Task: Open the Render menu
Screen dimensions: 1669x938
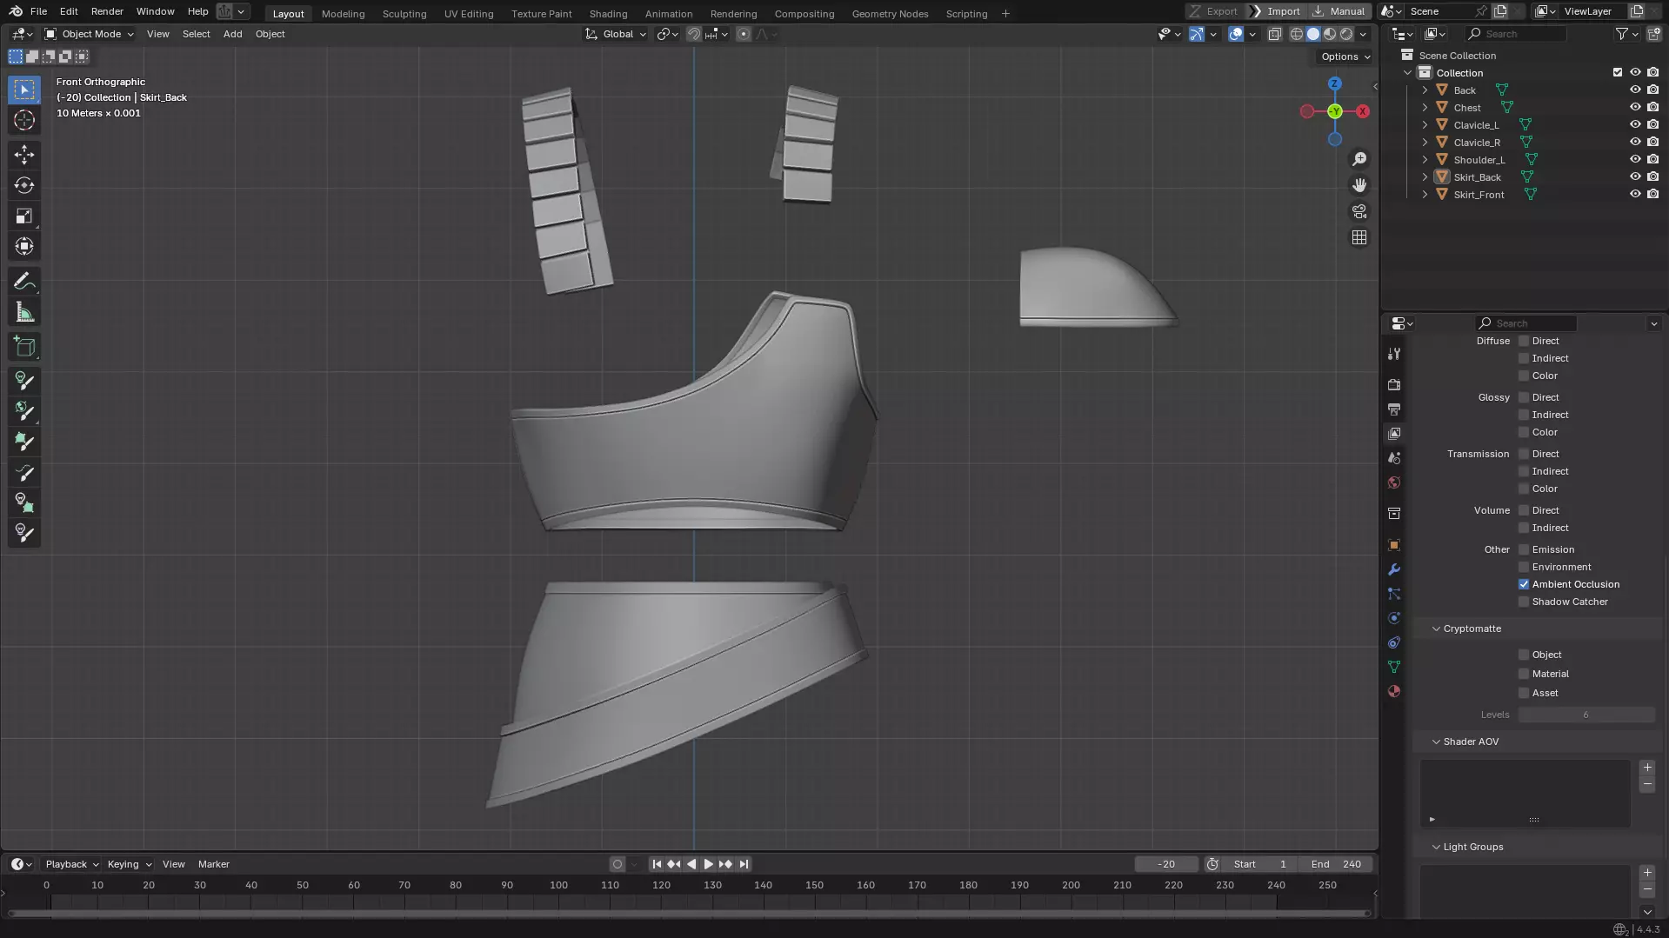Action: tap(107, 11)
